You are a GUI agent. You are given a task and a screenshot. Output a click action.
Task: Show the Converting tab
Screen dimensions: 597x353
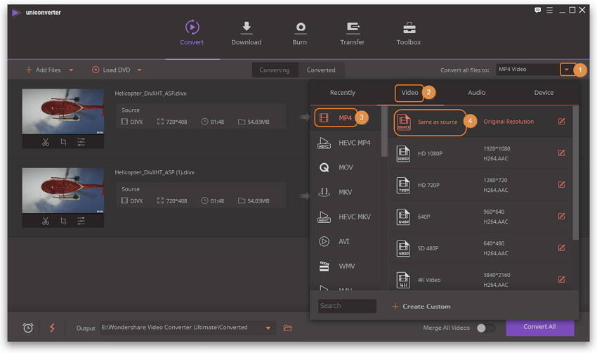point(275,70)
